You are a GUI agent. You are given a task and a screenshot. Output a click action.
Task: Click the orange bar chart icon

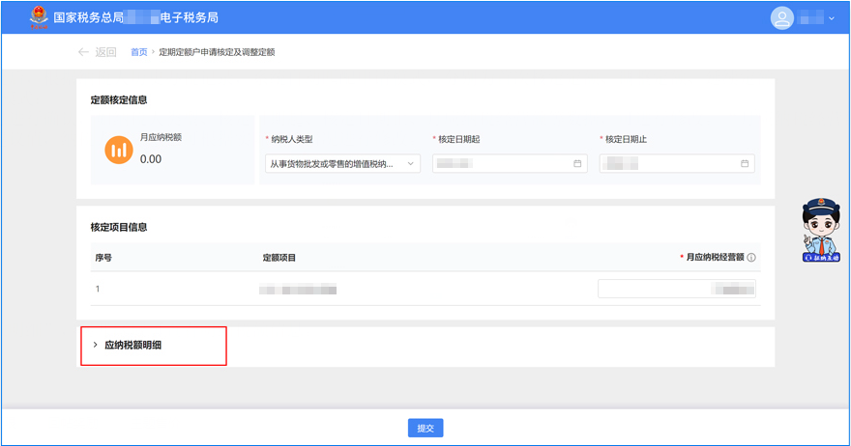coord(118,150)
